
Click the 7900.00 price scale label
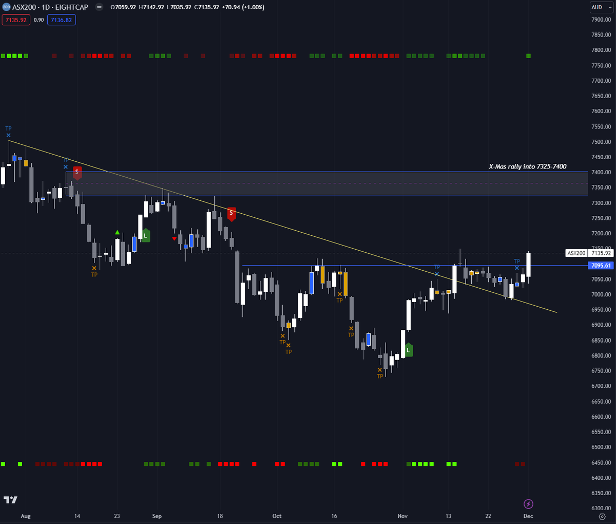click(601, 20)
